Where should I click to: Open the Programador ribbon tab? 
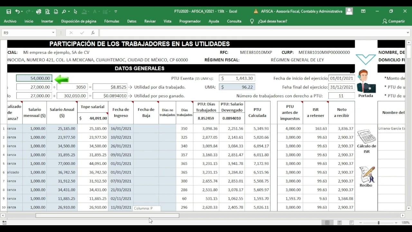[190, 21]
